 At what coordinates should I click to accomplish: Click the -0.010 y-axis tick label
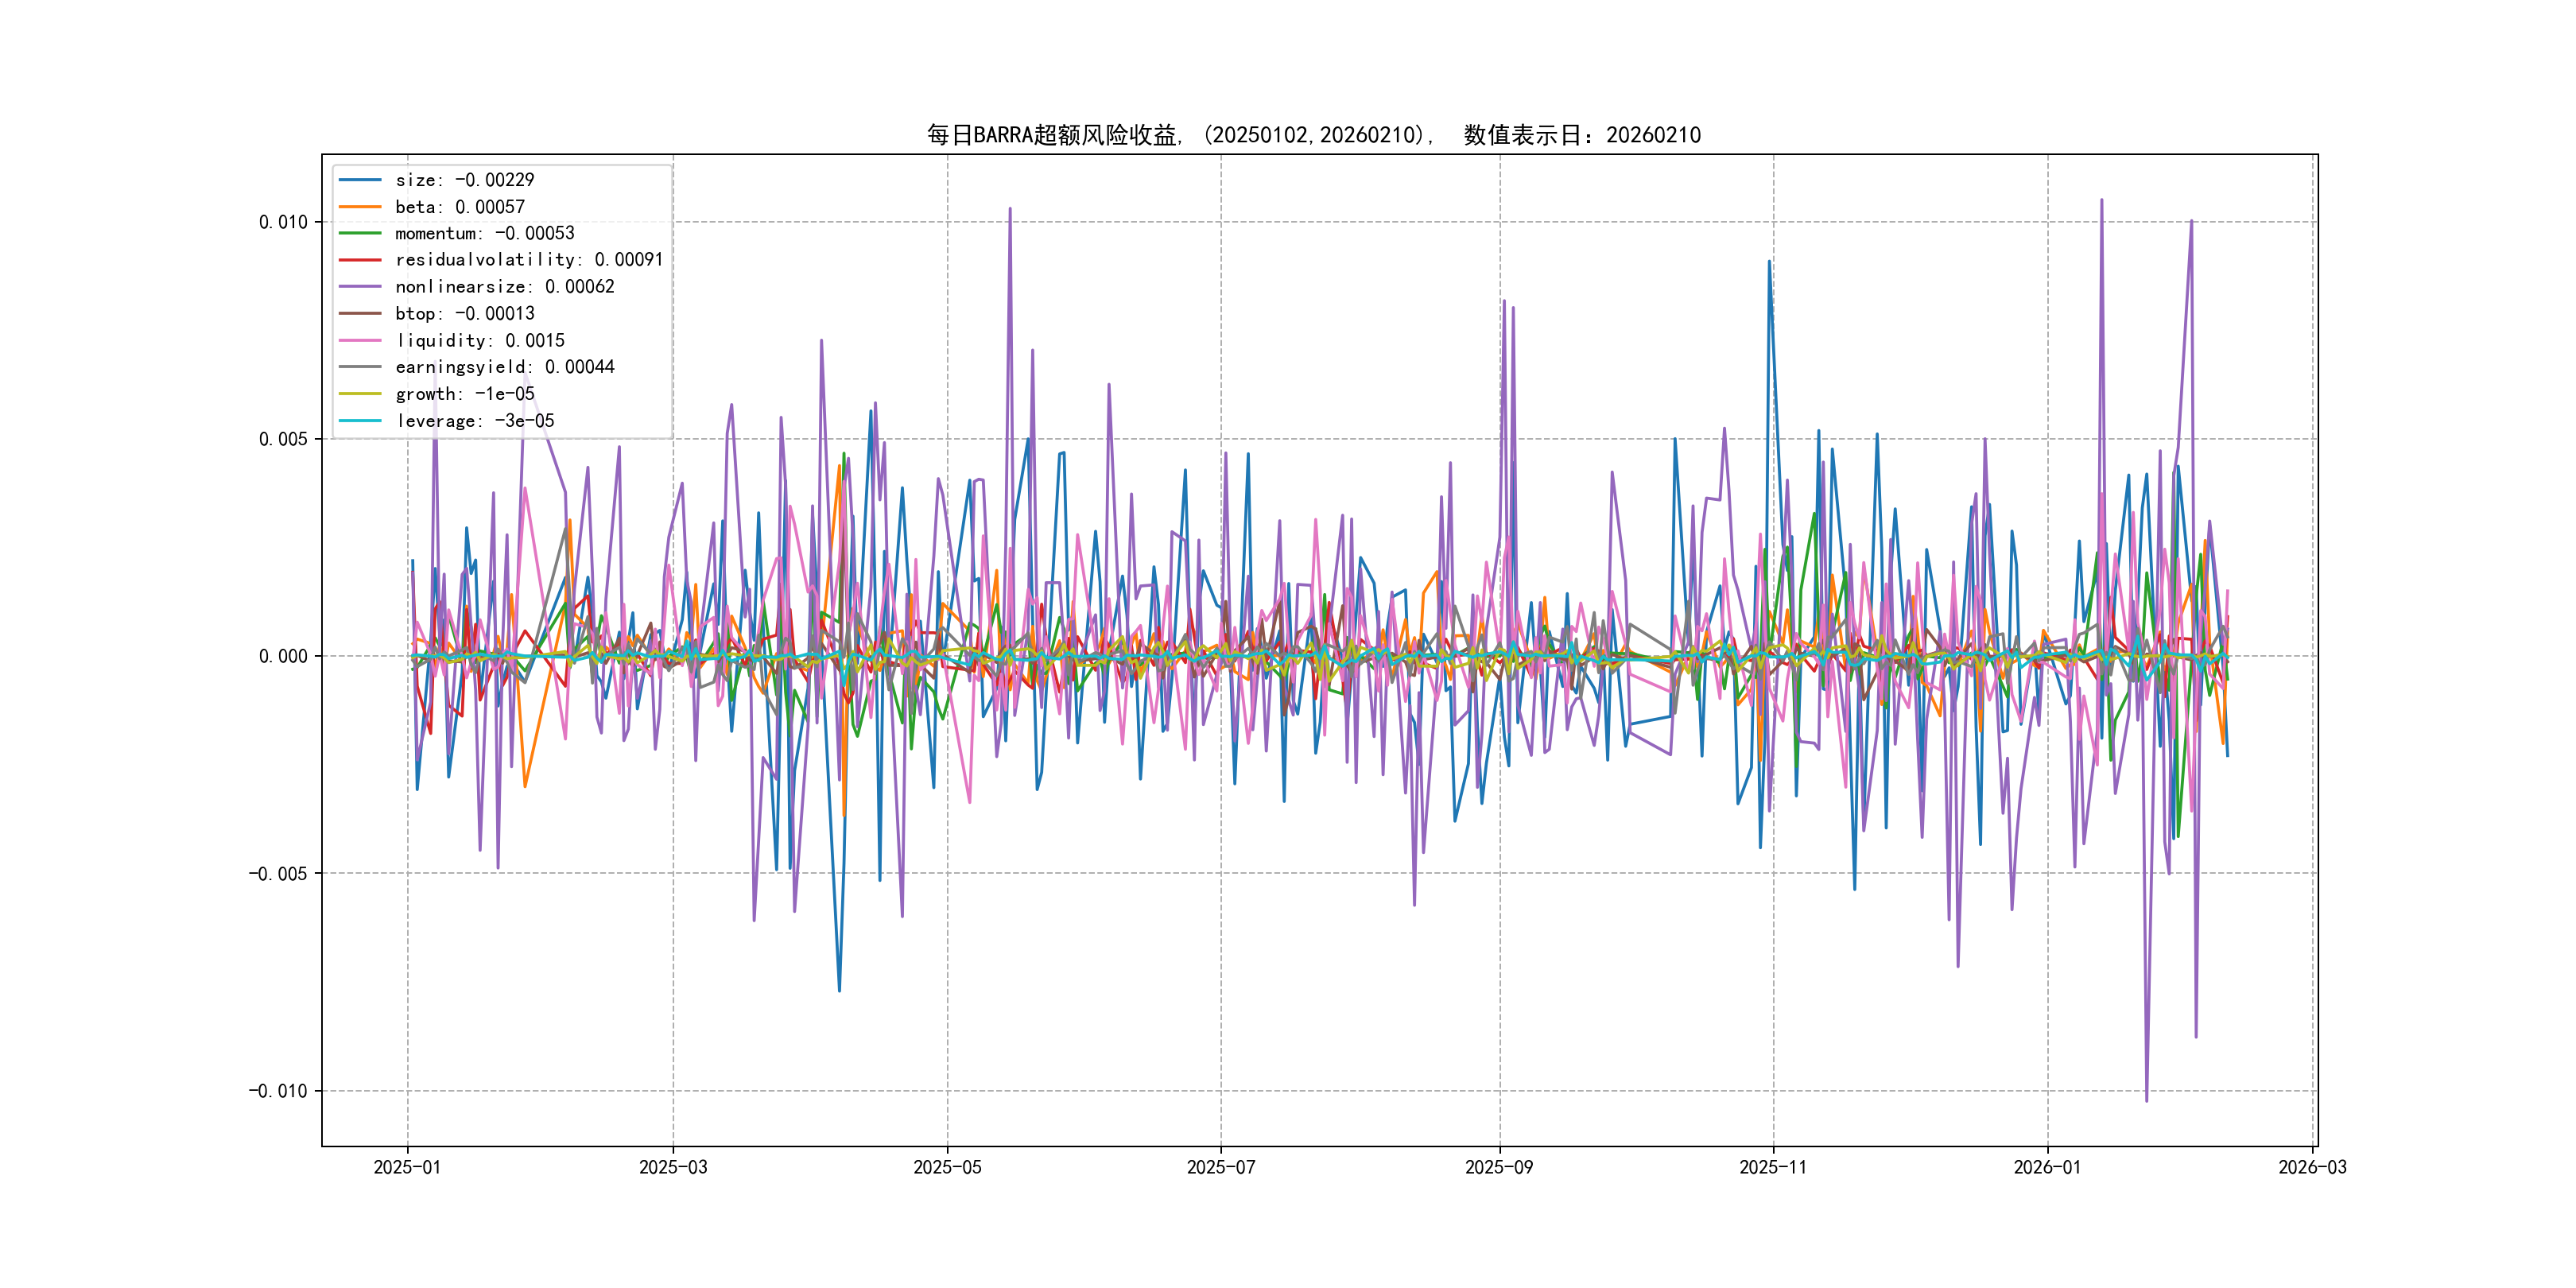(278, 1091)
